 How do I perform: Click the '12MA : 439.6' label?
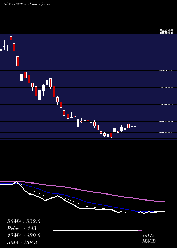tap(24, 236)
